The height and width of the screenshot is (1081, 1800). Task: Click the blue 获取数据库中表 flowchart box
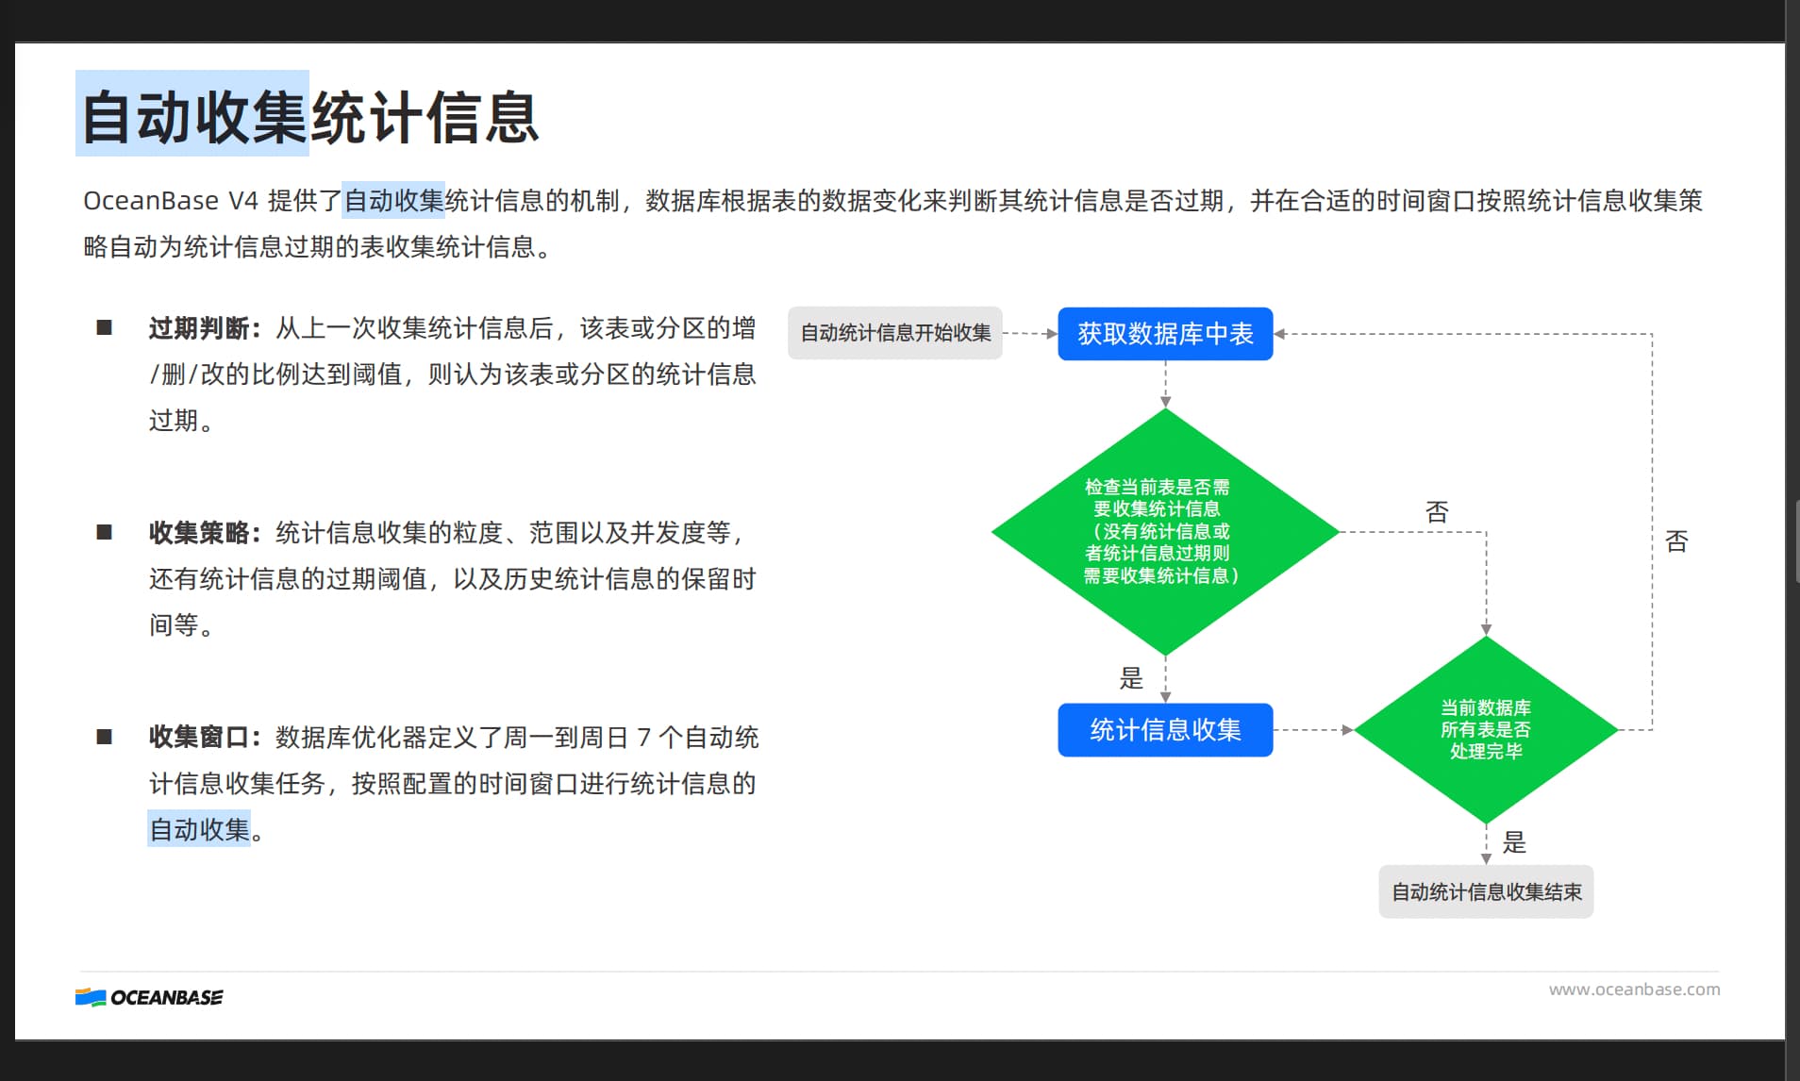pos(1165,334)
